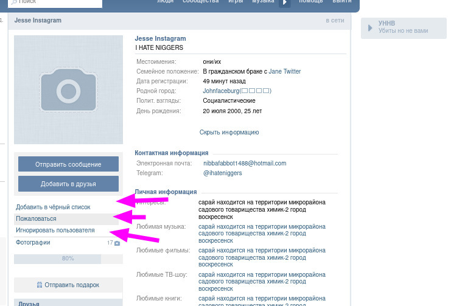Click 'Добавить в друзья' button

click(x=69, y=184)
